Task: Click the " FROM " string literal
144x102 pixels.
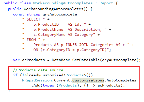Action: [x=31, y=40]
